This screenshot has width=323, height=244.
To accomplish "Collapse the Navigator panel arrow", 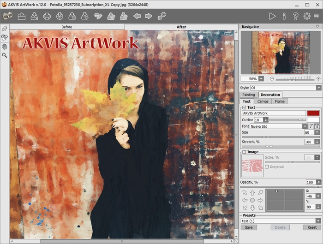I will click(317, 27).
